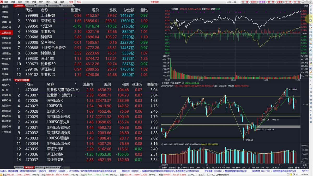Switch to 日线 period selector
This screenshot has height=176, width=313.
tap(304, 165)
